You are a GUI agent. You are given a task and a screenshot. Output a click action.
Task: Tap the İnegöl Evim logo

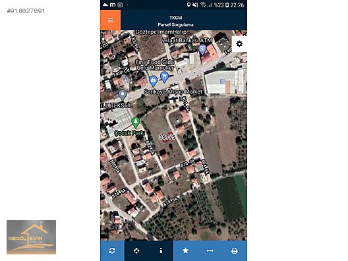[31, 237]
